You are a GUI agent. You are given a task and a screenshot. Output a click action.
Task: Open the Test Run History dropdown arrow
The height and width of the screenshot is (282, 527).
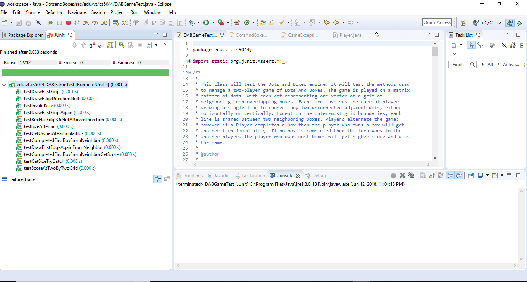[156, 45]
